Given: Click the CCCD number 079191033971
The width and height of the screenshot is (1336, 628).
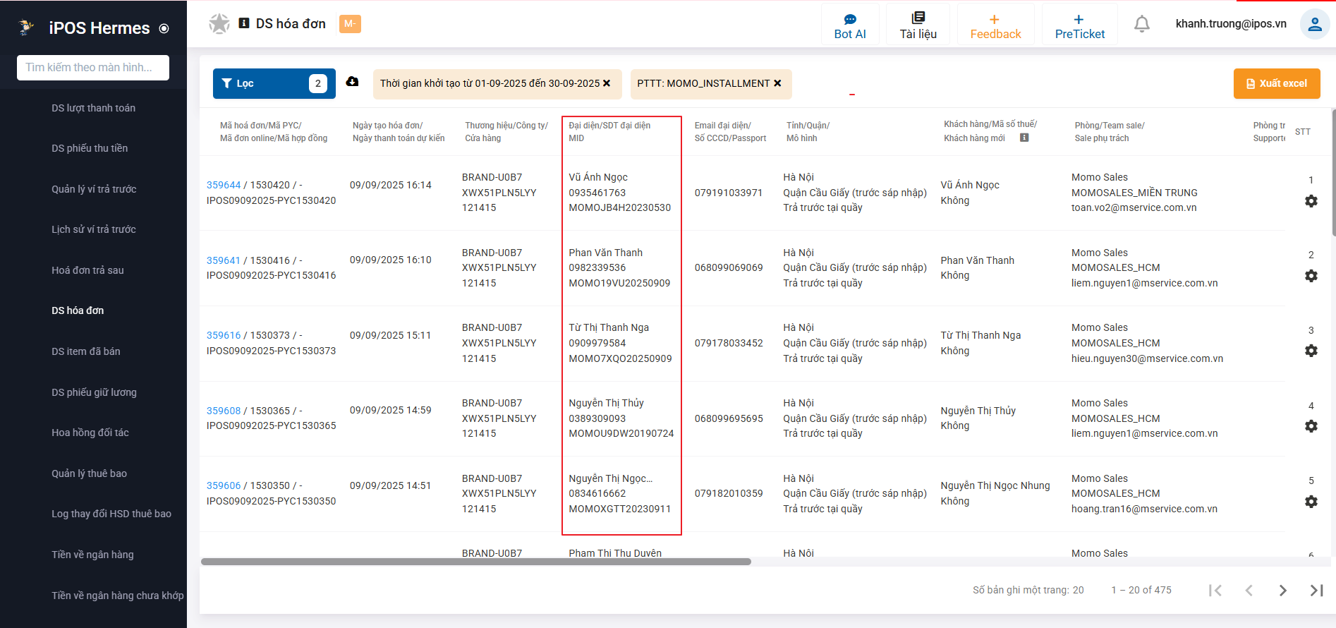Looking at the screenshot, I should click(x=729, y=193).
